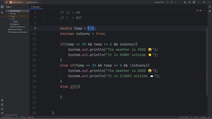The height and width of the screenshot is (119, 212).
Task: Open the Services tool window icon
Action: pyautogui.click(x=2, y=100)
